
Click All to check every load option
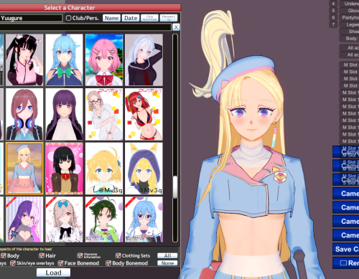[167, 255]
